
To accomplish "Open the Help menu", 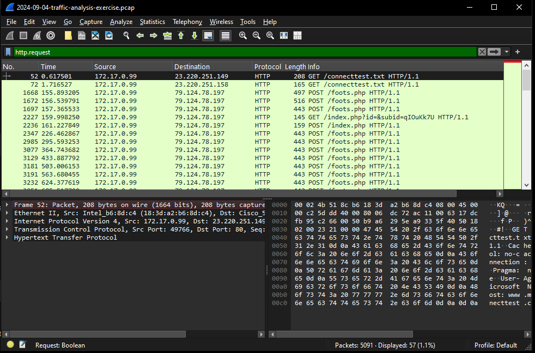I will point(270,22).
